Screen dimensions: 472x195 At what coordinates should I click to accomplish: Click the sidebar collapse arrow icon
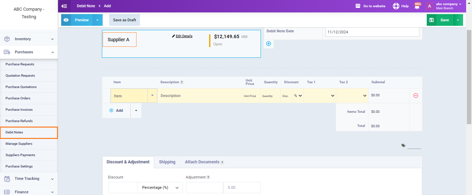(x=64, y=6)
